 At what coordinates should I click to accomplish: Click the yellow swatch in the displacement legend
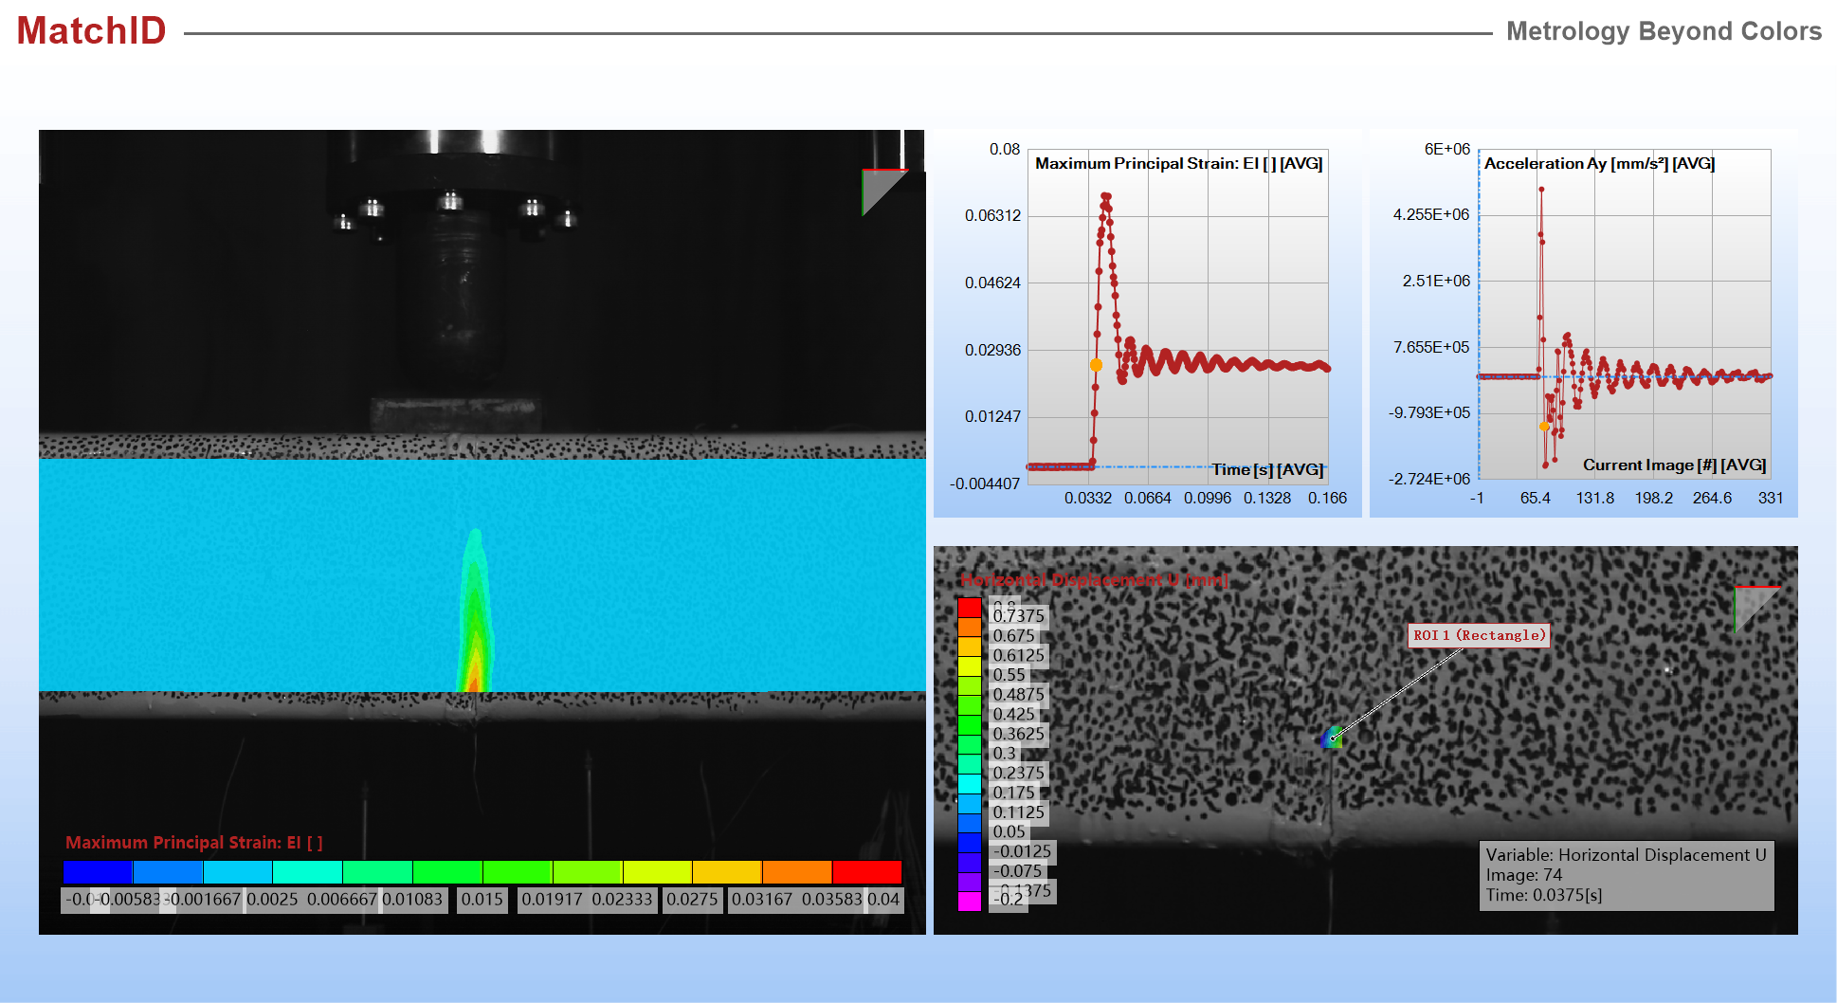[x=970, y=666]
